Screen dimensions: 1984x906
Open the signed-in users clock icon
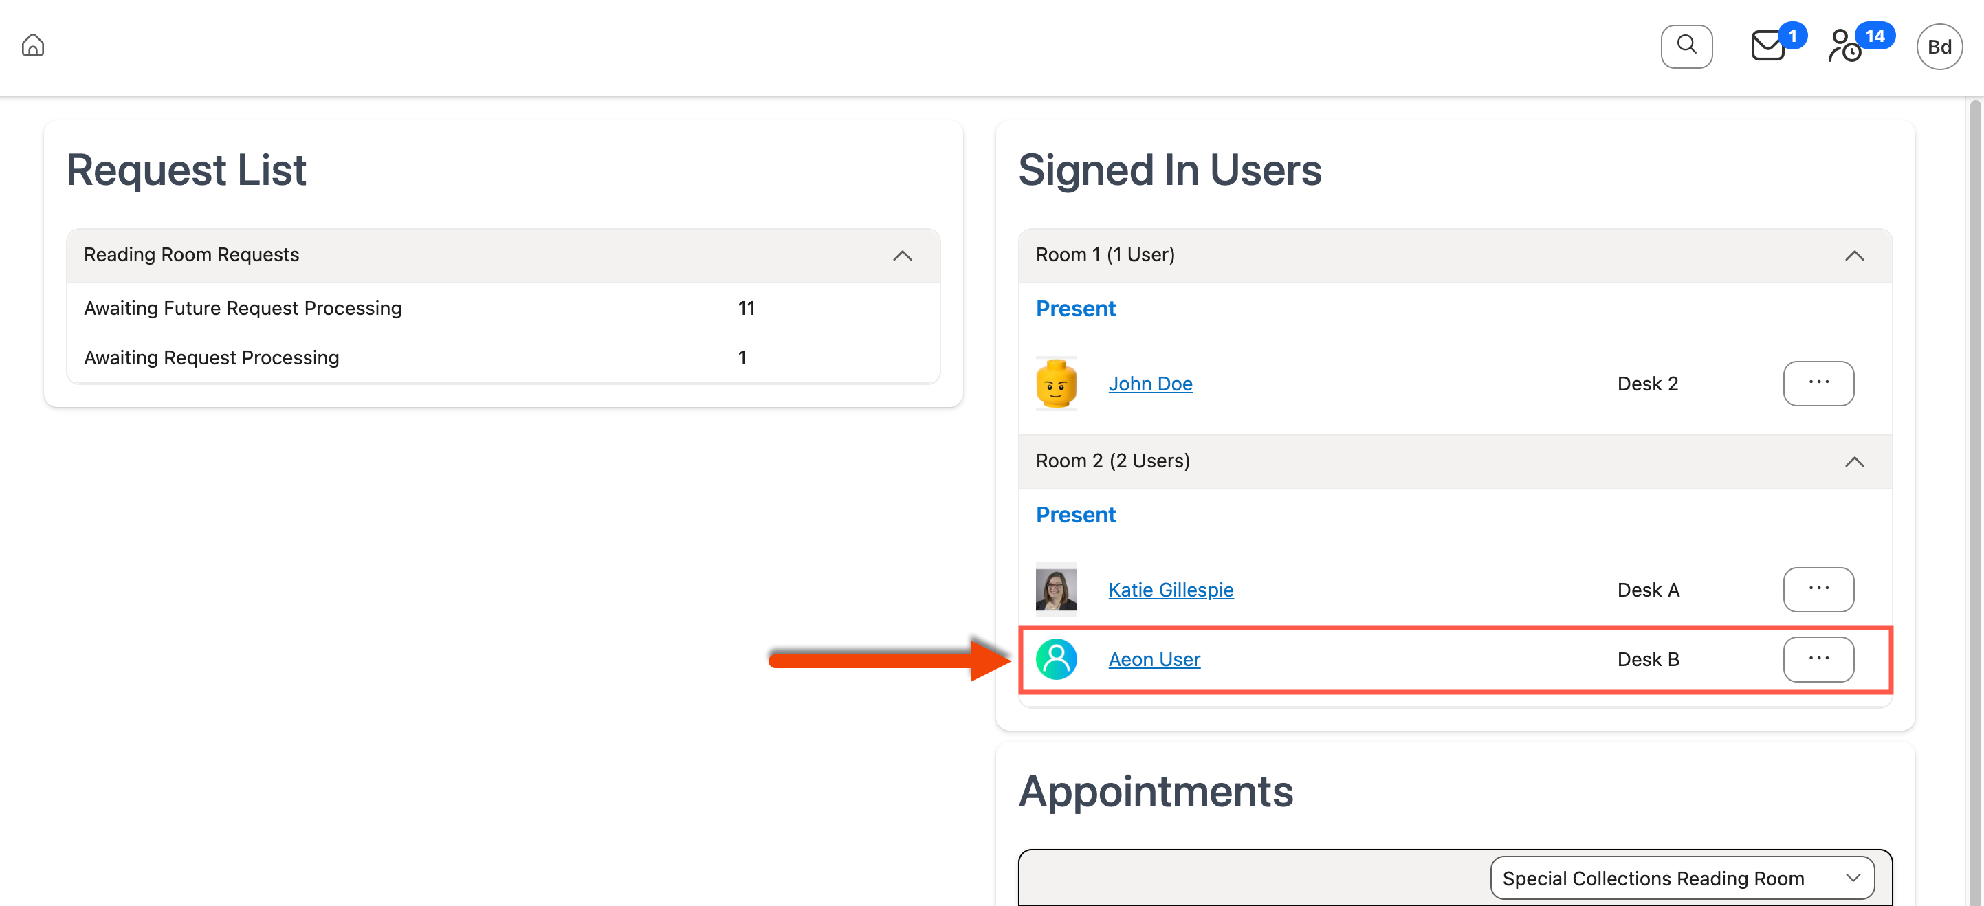click(1845, 46)
